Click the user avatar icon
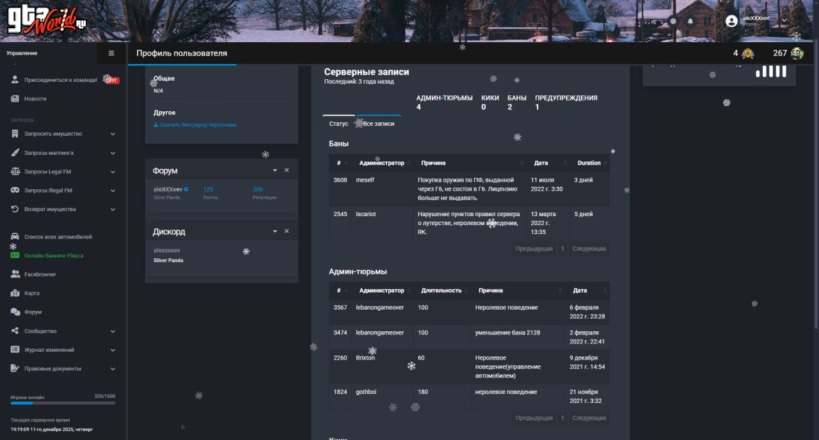The image size is (819, 440). [x=731, y=21]
